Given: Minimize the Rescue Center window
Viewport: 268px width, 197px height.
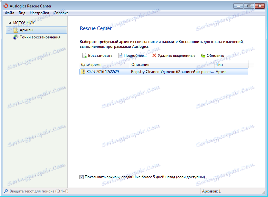Looking at the screenshot, I should (x=238, y=6).
